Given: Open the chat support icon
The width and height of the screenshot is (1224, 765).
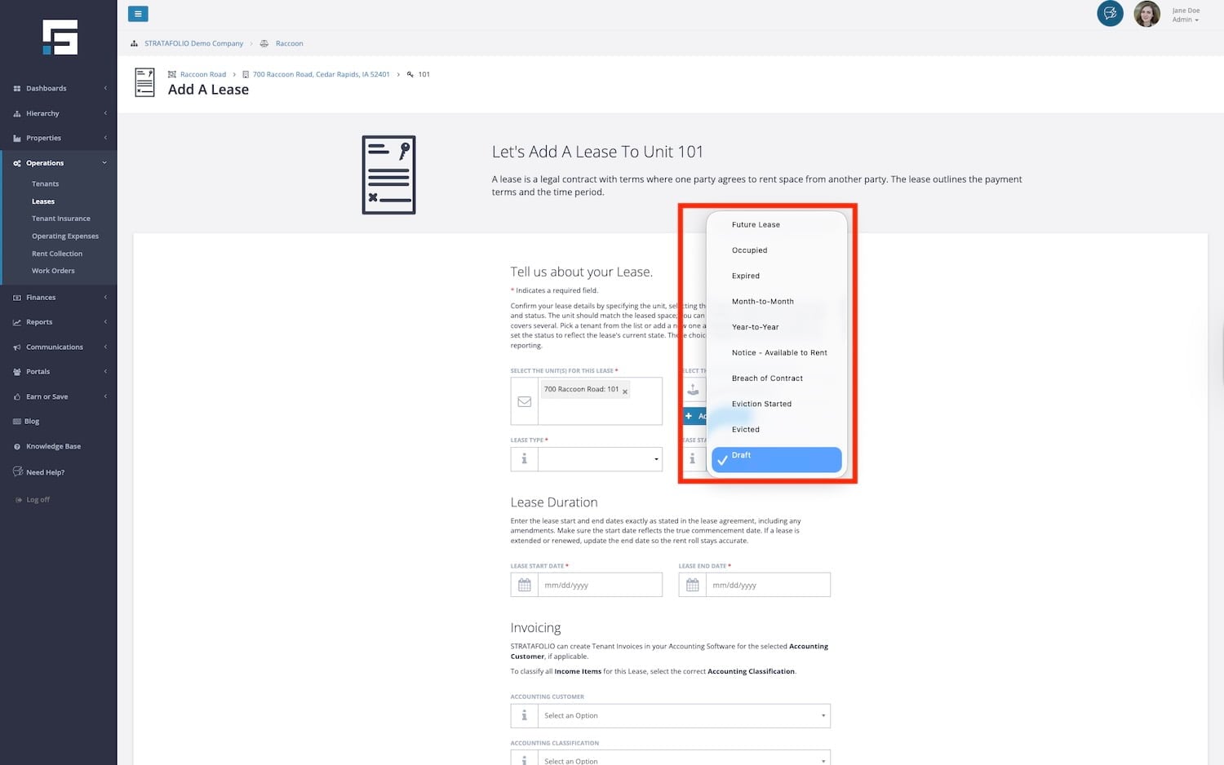Looking at the screenshot, I should [x=1110, y=14].
